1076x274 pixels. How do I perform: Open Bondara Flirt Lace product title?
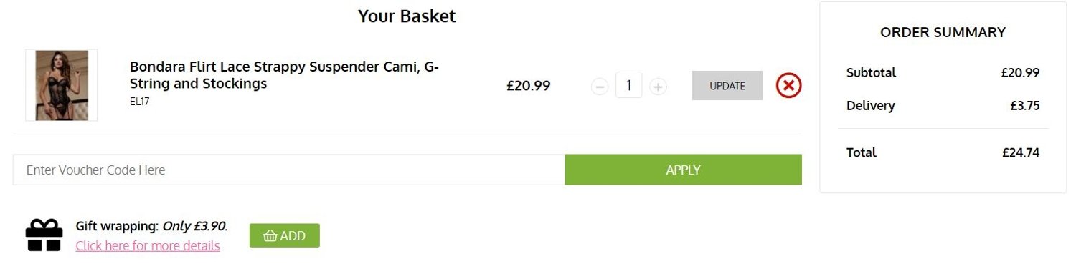284,75
